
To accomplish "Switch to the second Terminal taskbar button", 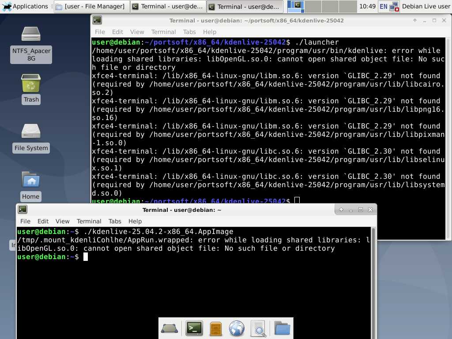I will (245, 6).
